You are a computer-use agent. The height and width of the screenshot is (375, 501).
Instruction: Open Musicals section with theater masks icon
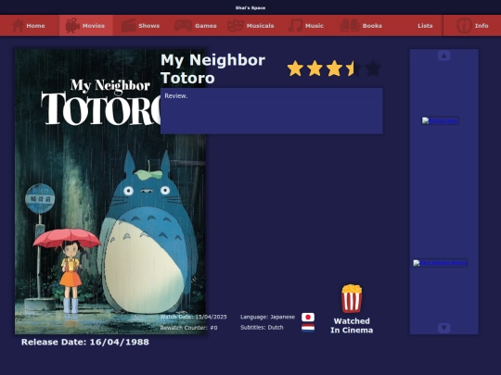250,26
